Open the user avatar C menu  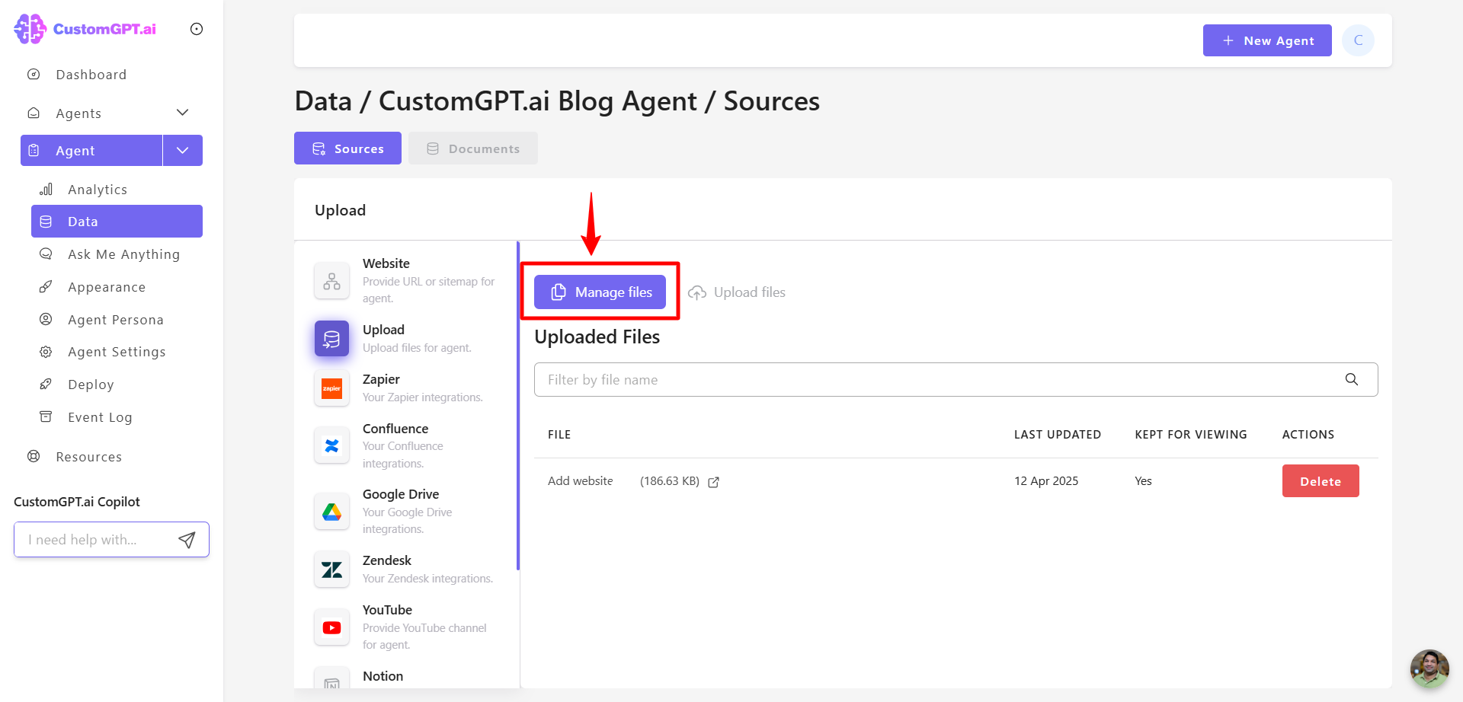click(1358, 40)
